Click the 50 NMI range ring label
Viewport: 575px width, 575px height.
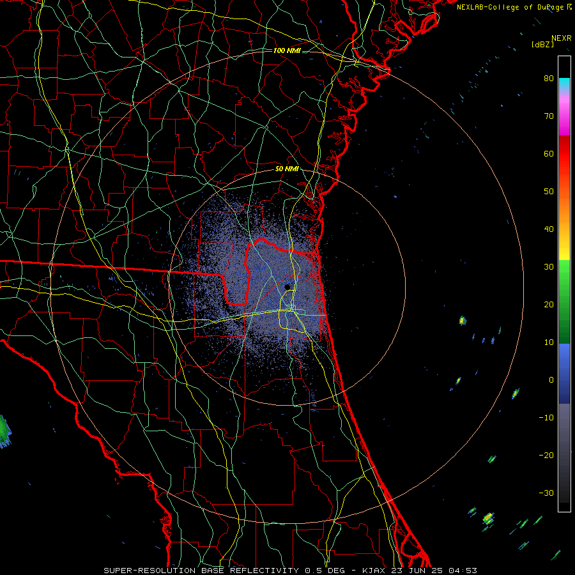[287, 169]
